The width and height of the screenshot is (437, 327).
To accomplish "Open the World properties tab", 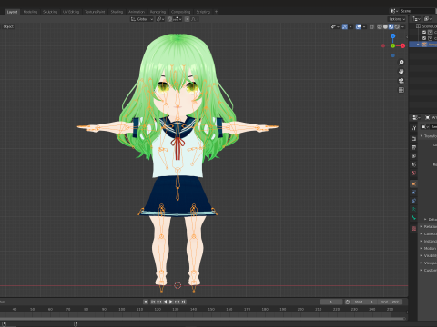I will pos(413,173).
